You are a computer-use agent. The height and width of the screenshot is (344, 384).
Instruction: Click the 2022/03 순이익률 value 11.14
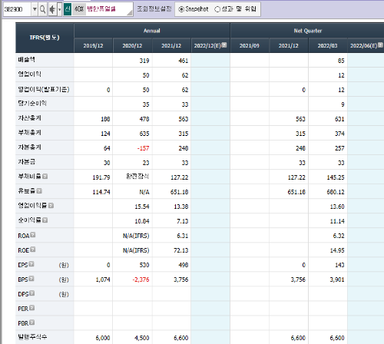[x=337, y=221]
